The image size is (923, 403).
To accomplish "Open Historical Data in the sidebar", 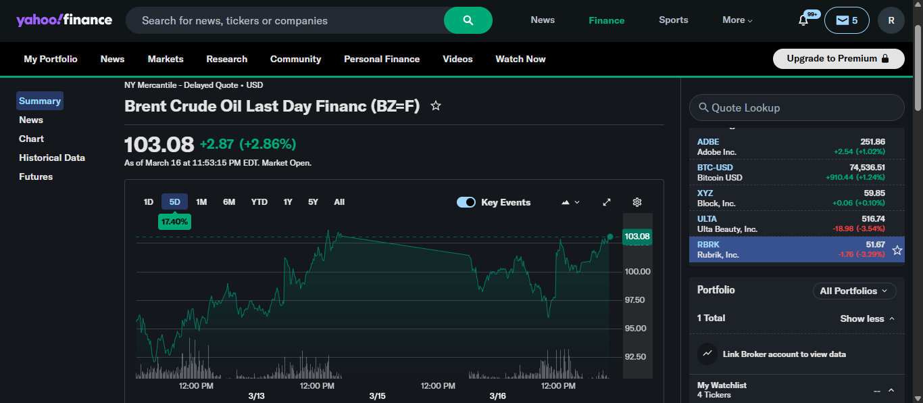I will tap(52, 158).
